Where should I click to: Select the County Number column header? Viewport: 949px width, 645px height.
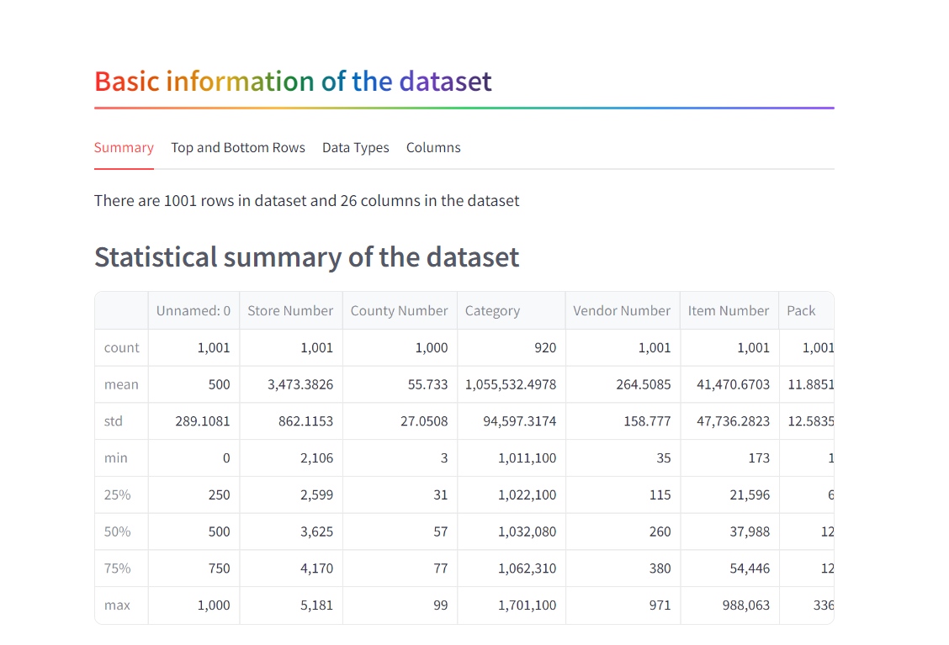coord(399,310)
